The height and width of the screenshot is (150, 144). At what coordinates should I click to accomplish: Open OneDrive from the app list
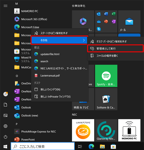coord(23,83)
